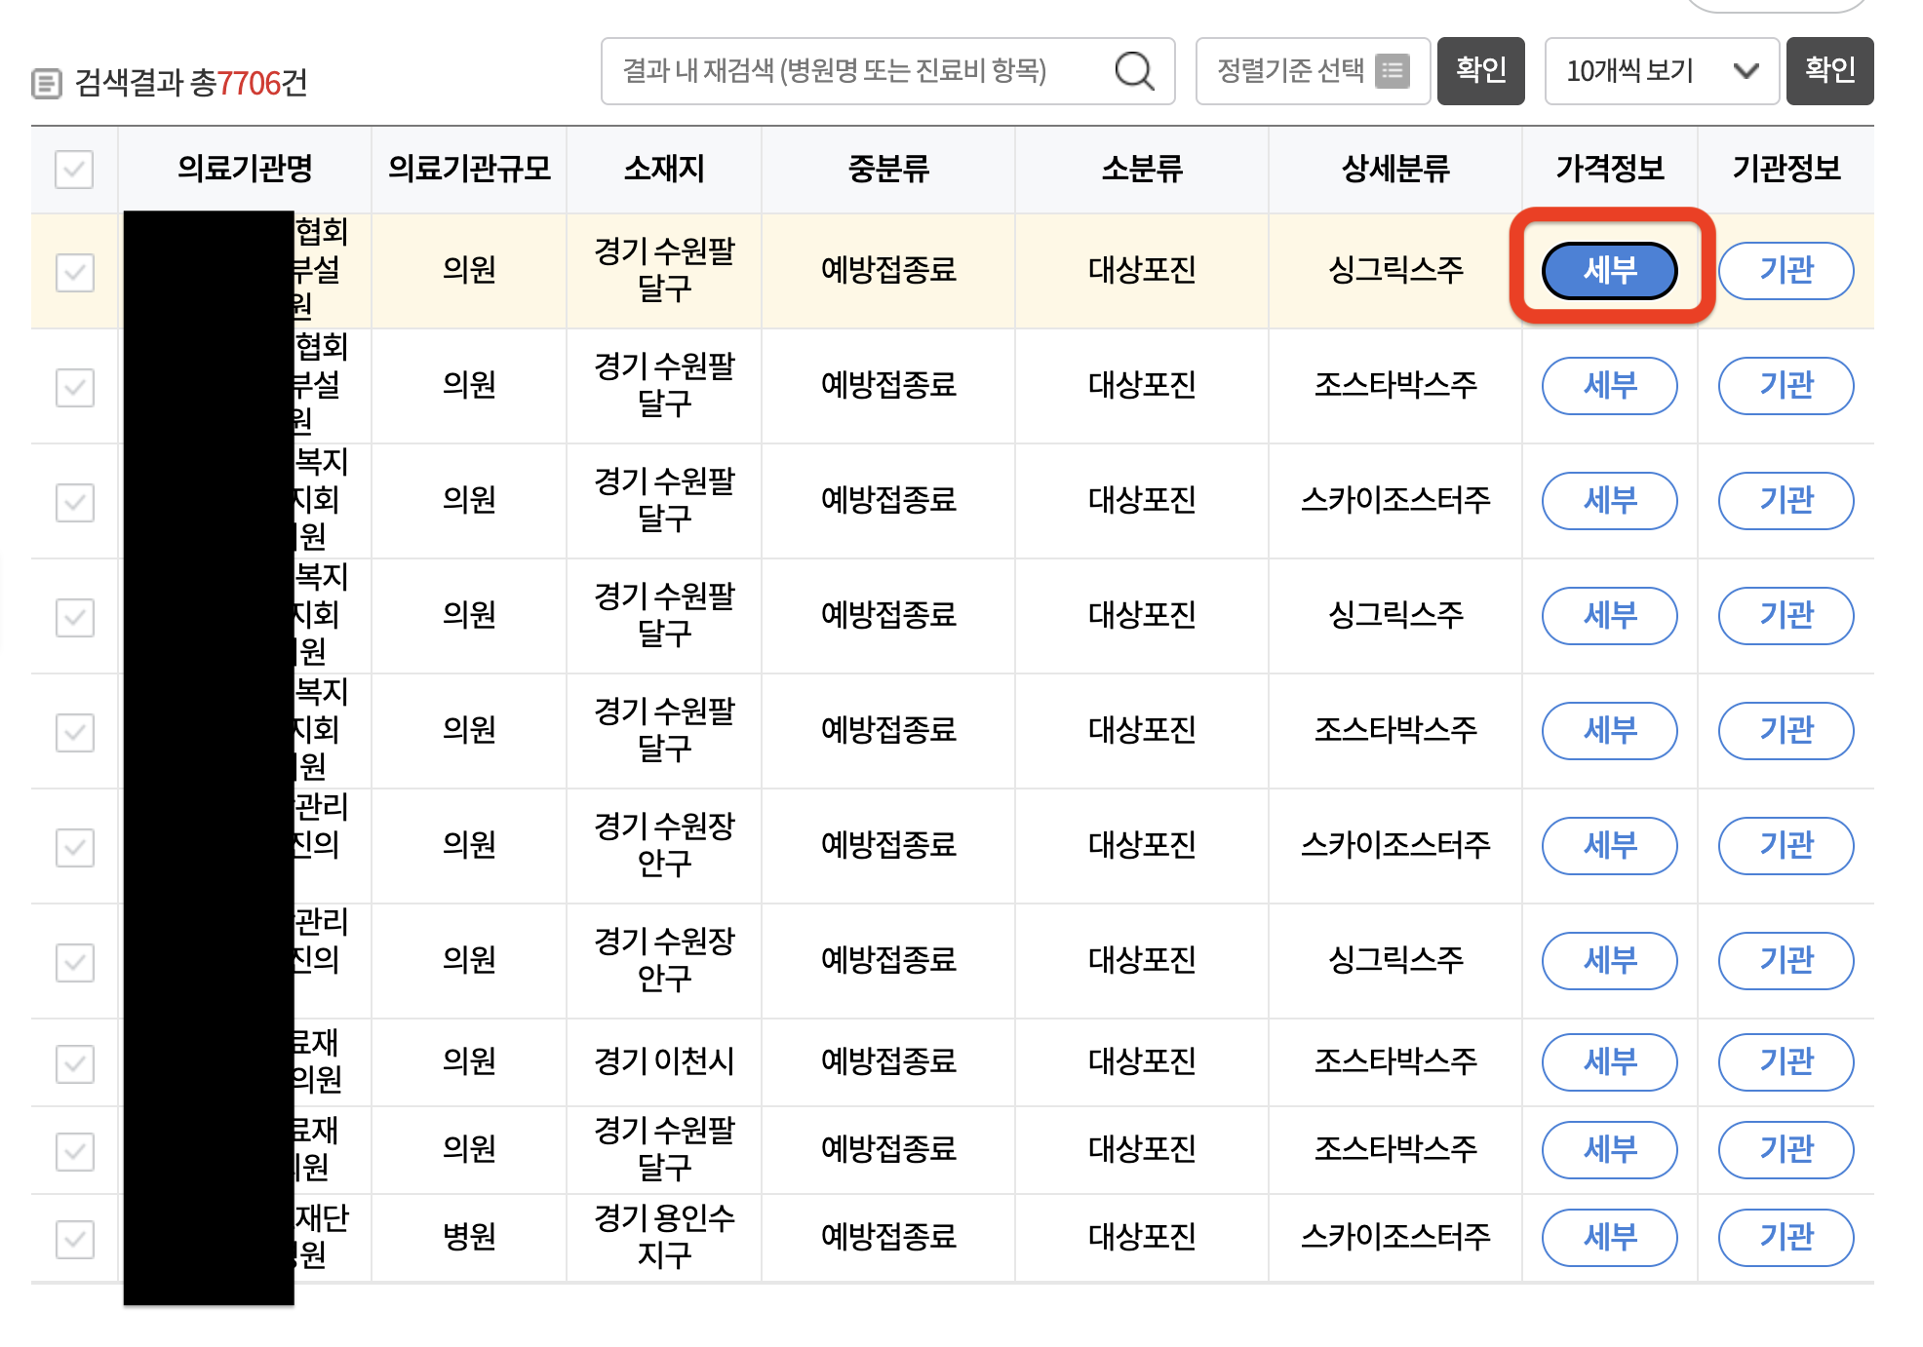This screenshot has width=1923, height=1347.
Task: Click 확인 next to the sort selector
Action: click(1480, 70)
